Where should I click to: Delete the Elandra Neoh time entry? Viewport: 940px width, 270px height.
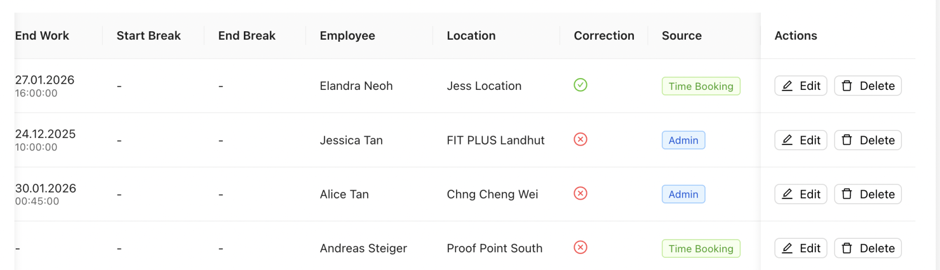point(868,86)
